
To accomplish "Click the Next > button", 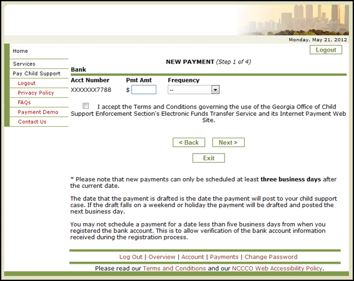I will point(228,143).
